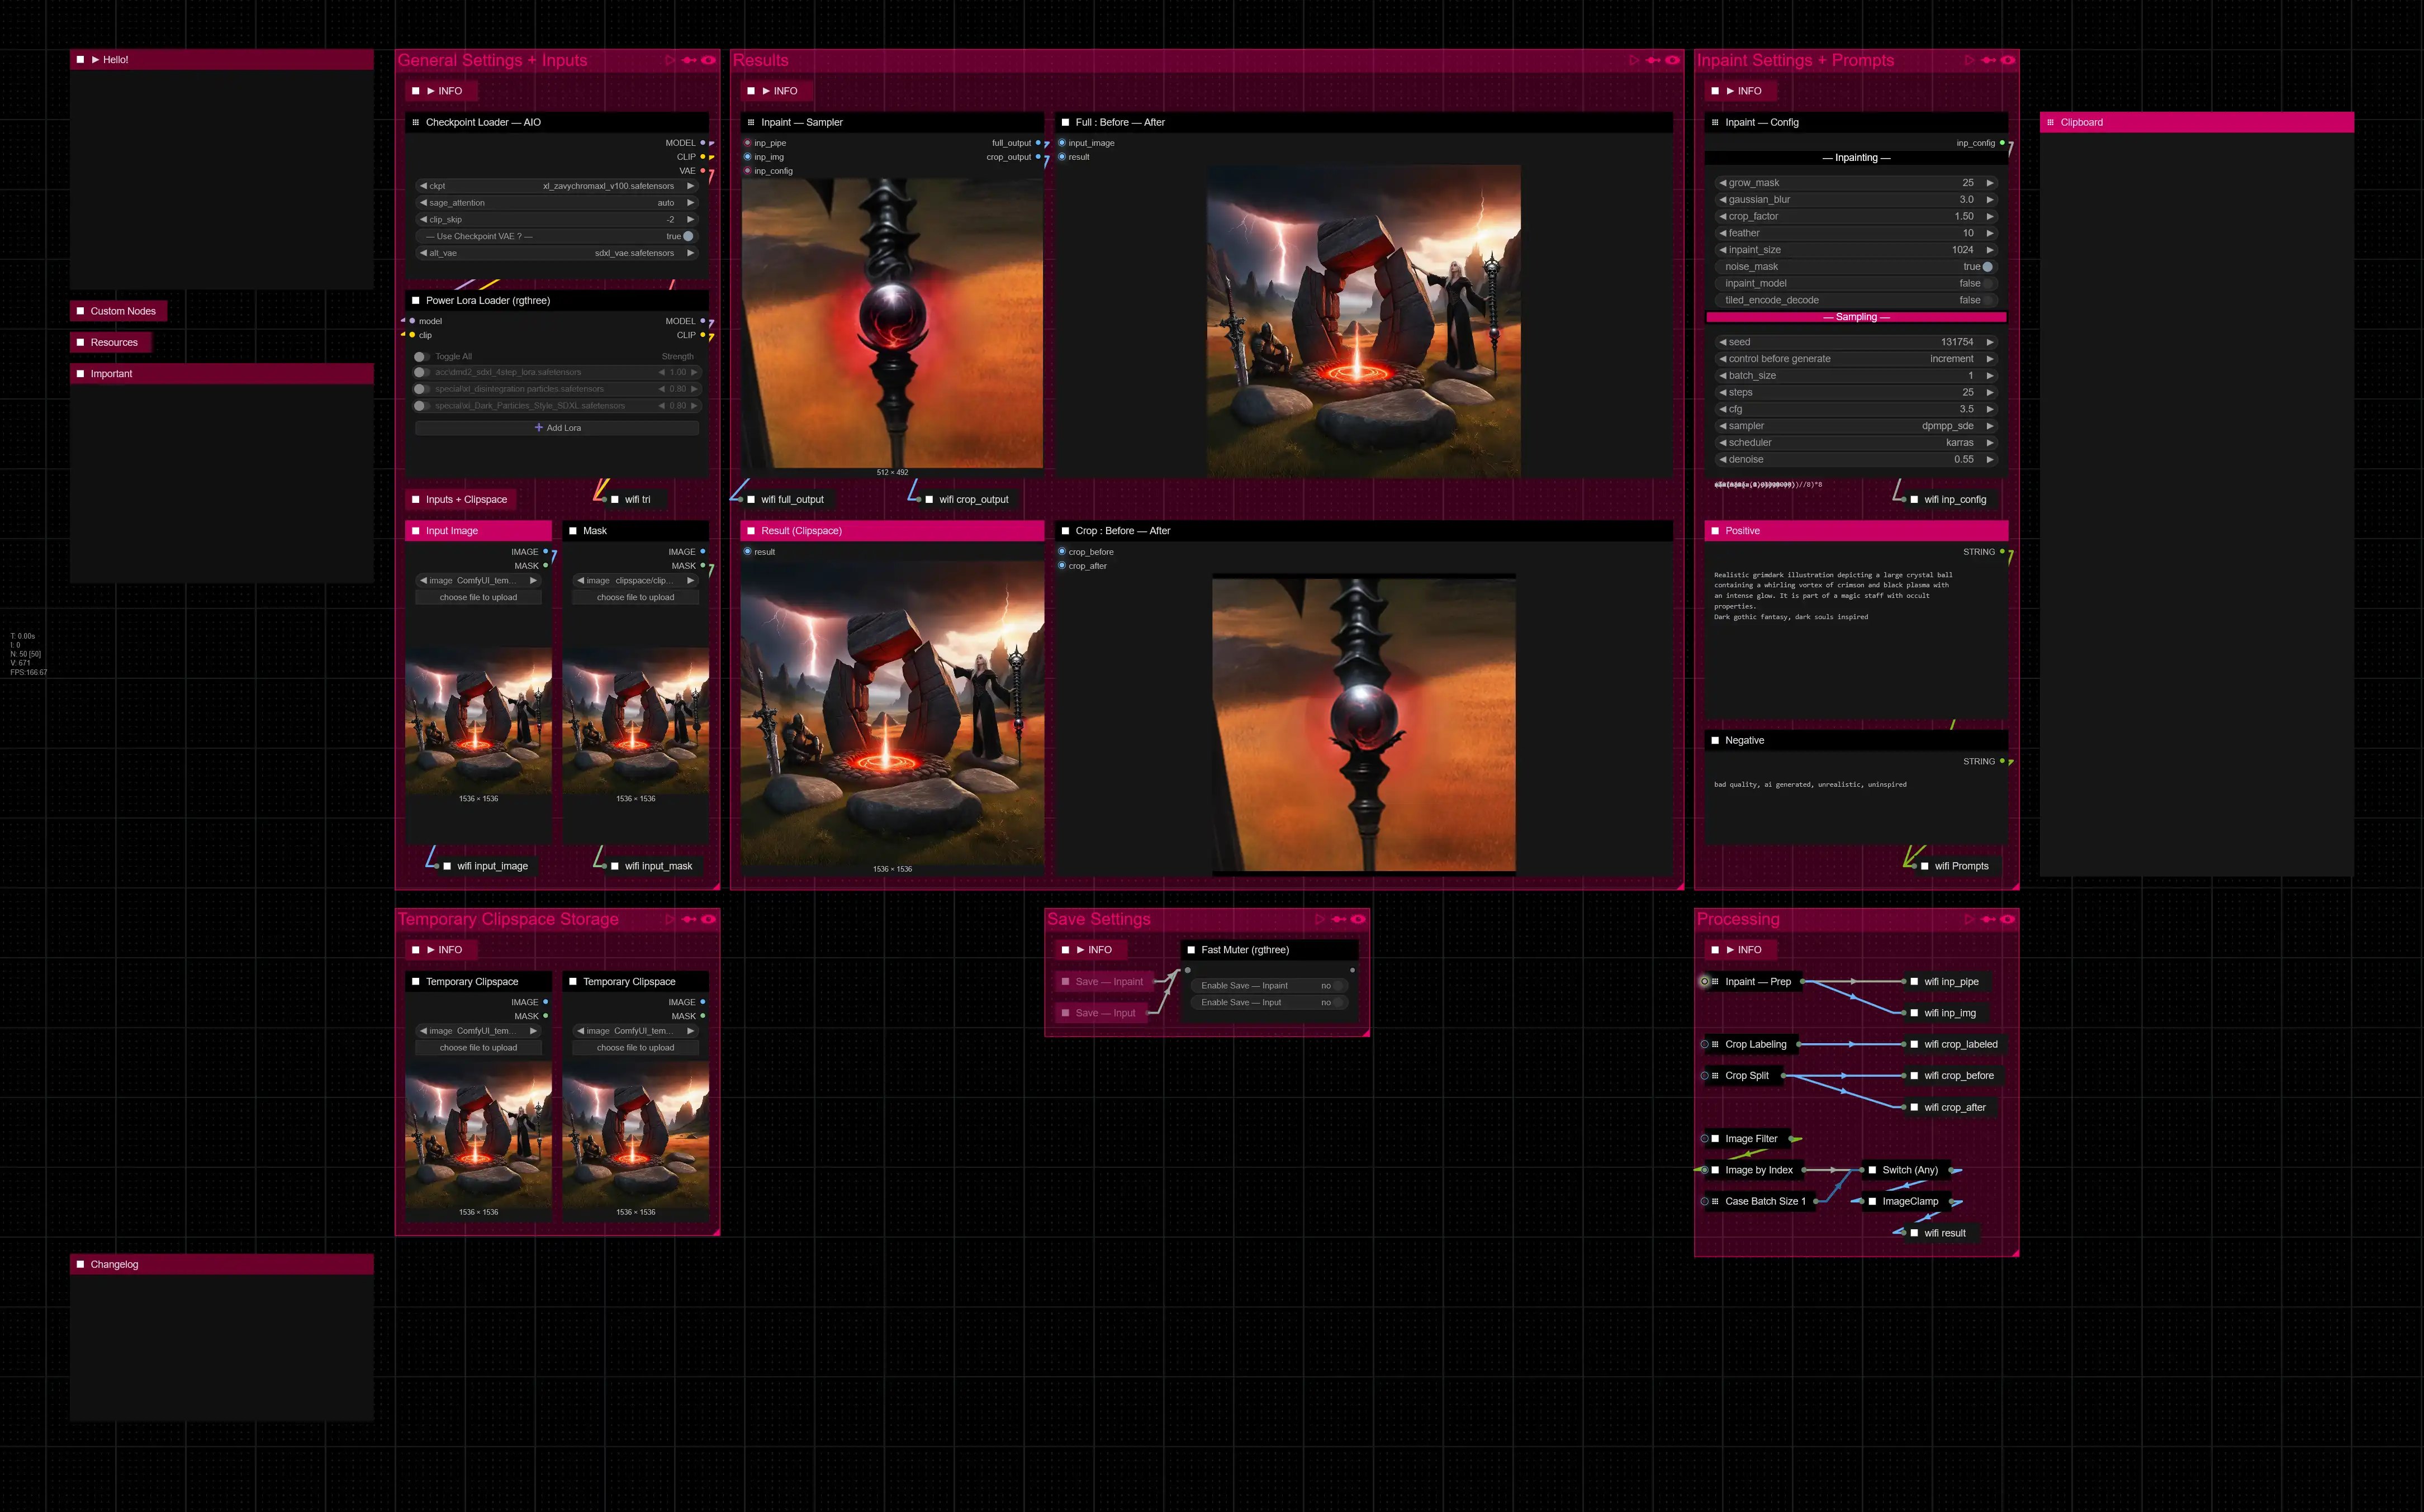Toggle the eye icon on General Settings group

pyautogui.click(x=708, y=61)
